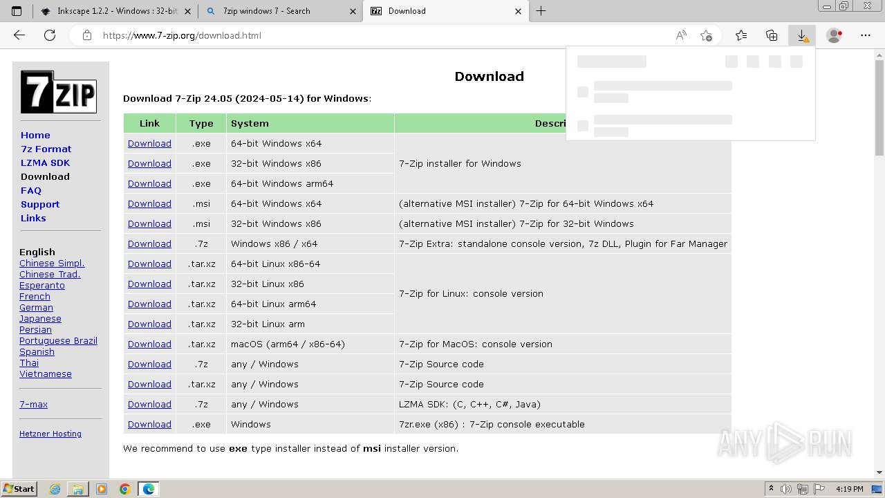The width and height of the screenshot is (885, 498).
Task: Open Read aloud tool
Action: click(x=681, y=35)
